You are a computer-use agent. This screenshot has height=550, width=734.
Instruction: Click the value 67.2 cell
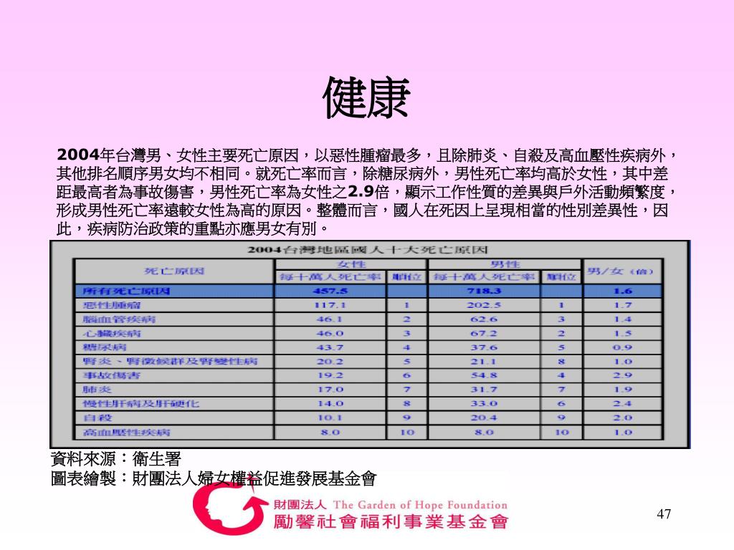pyautogui.click(x=484, y=333)
